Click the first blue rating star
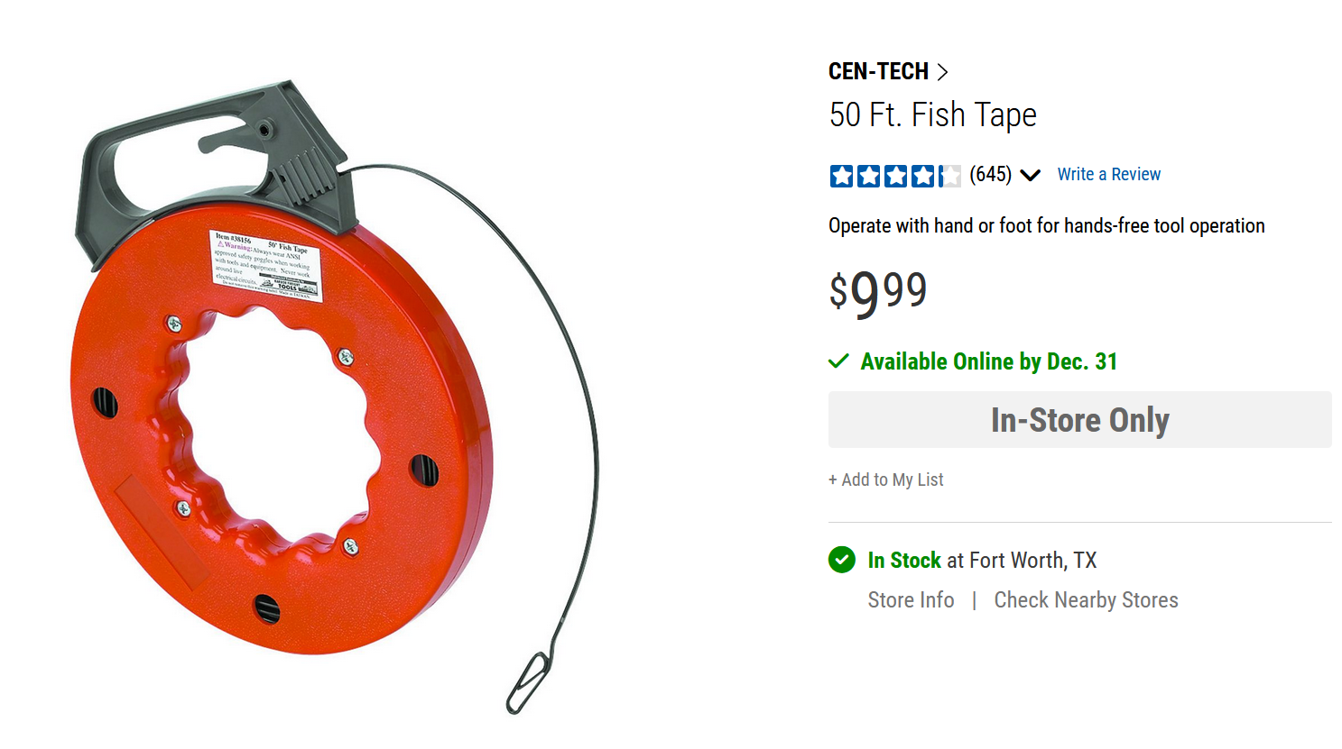 coord(841,176)
